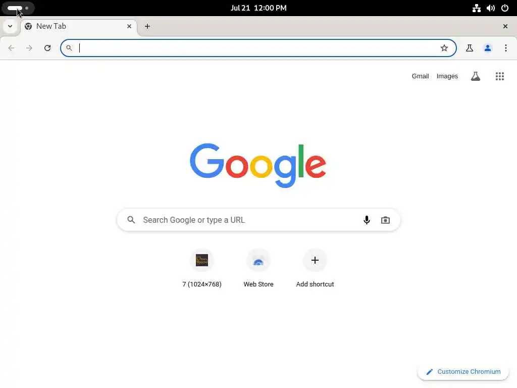Open the Web Store shortcut
Viewport: 517px width, 388px height.
258,269
